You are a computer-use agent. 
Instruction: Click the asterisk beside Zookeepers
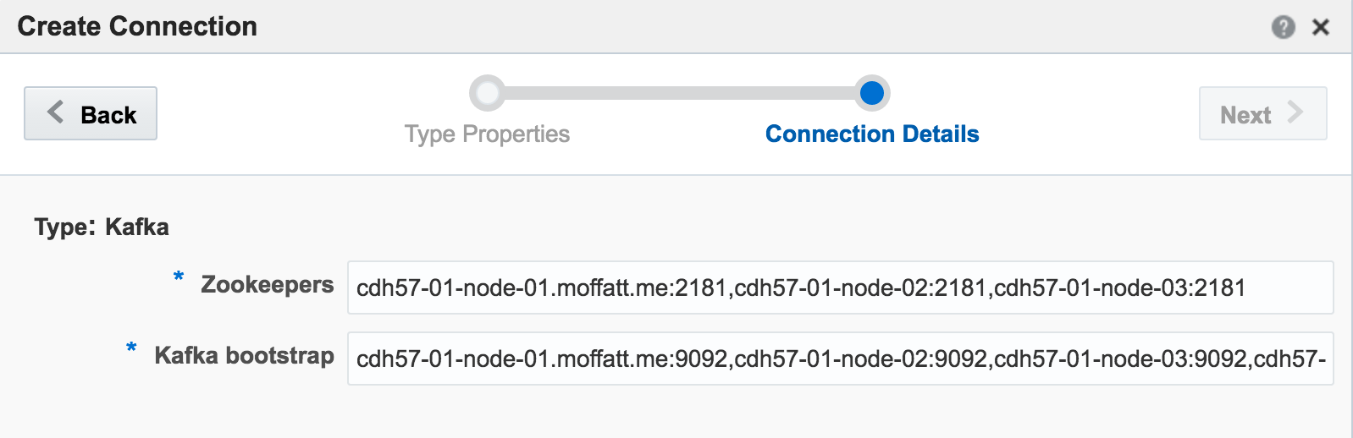point(179,276)
